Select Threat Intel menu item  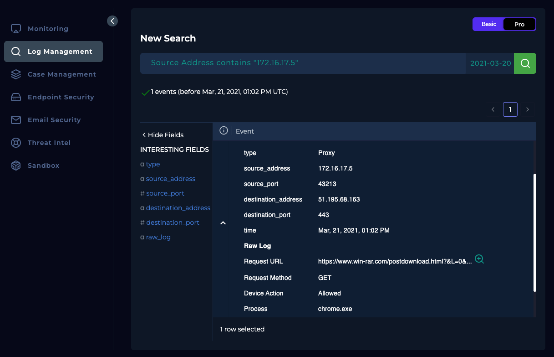[49, 143]
